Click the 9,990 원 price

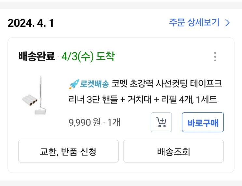84,122
